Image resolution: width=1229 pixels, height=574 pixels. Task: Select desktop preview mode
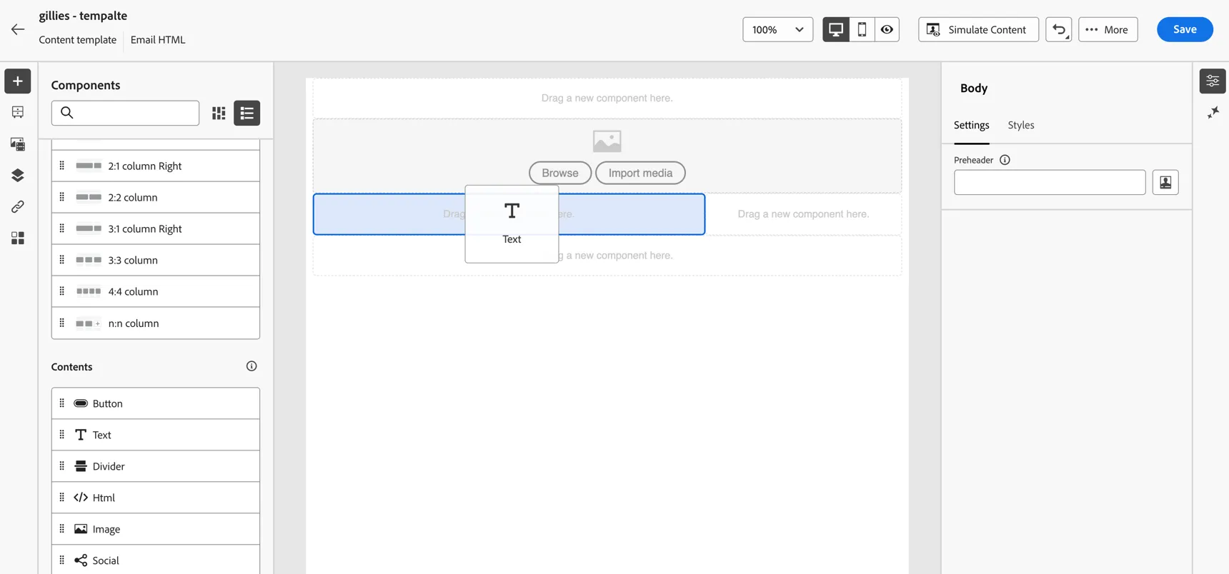click(836, 29)
